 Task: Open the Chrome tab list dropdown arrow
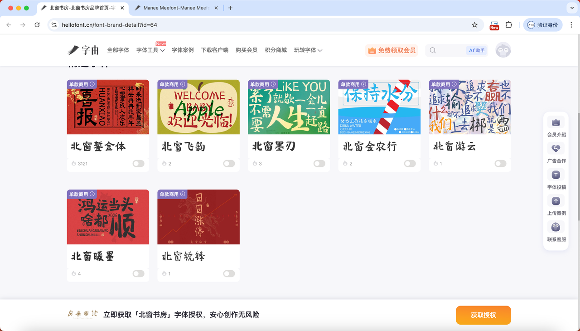571,8
